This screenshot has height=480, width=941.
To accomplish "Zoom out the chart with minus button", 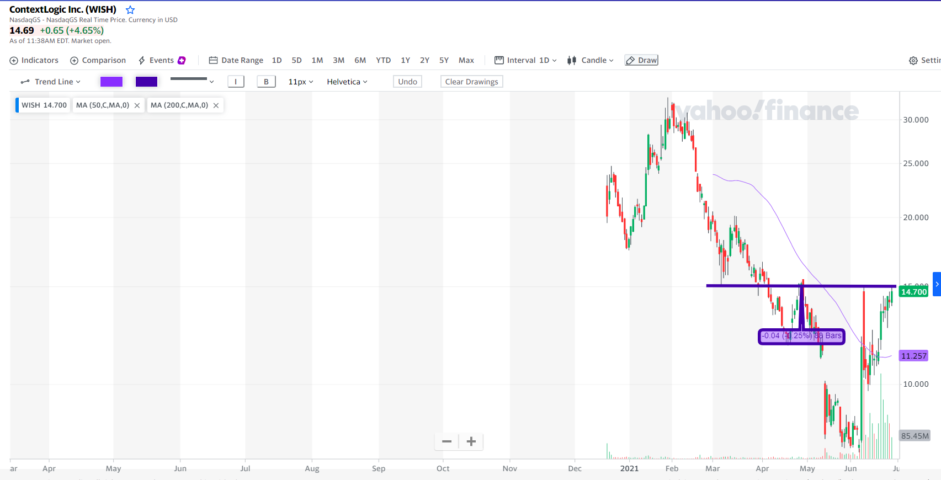I will 447,441.
